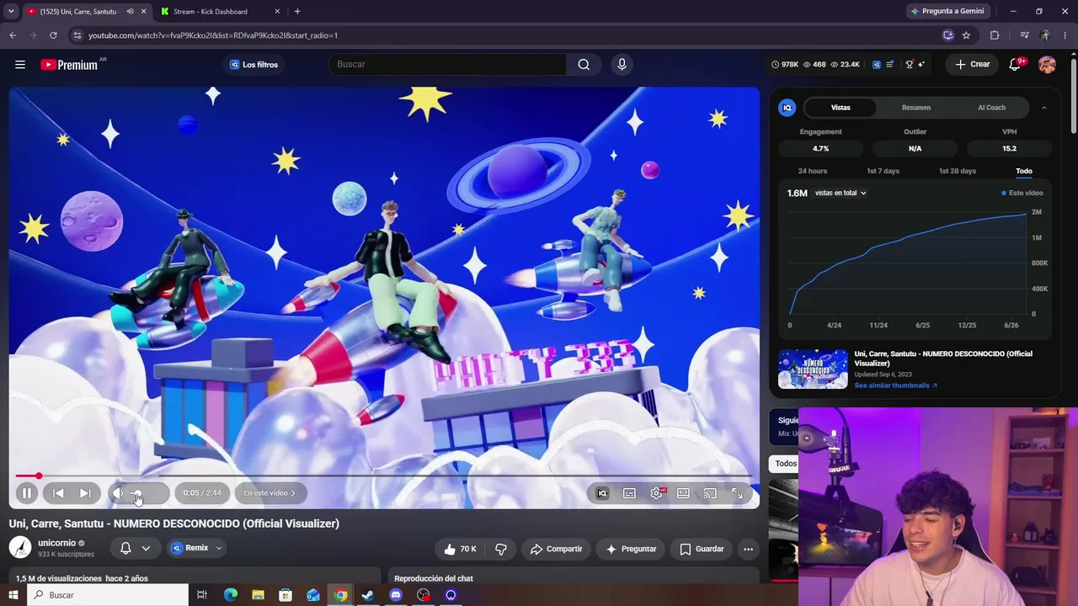1078x606 pixels.
Task: Open the Chrome extensions puzzle icon
Action: point(995,35)
